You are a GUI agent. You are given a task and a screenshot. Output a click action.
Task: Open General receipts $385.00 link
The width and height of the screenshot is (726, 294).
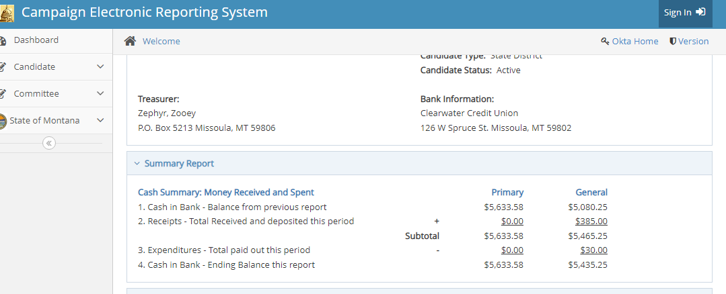point(591,221)
